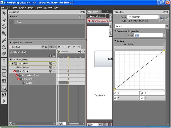Toggle show-all eye in timeline header

tap(51, 56)
